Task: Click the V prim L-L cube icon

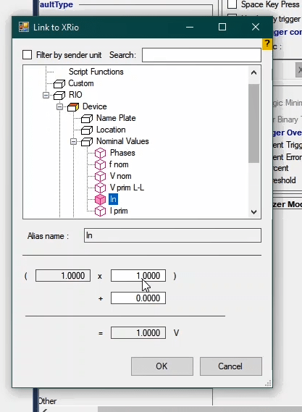Action: click(100, 188)
